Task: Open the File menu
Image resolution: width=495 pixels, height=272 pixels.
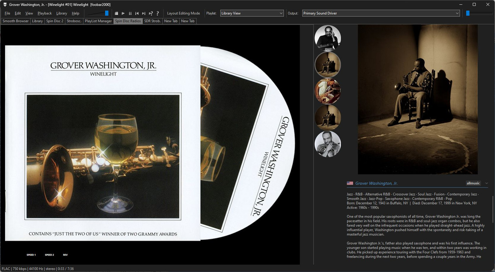Action: [x=7, y=13]
